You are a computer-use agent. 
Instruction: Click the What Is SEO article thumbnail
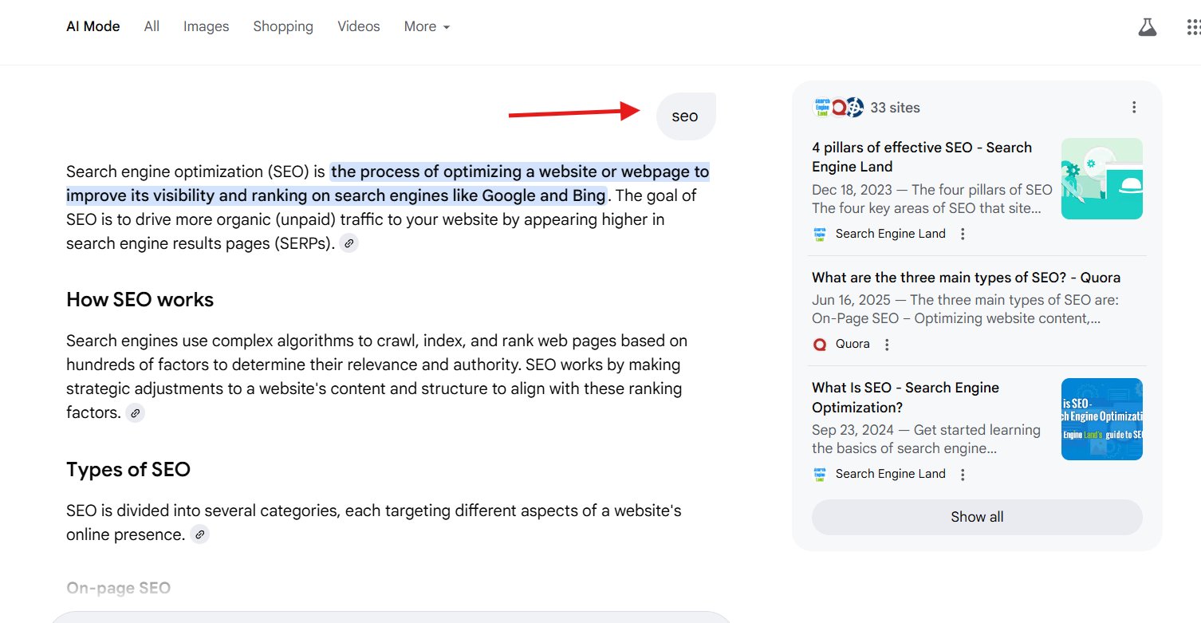(1101, 419)
